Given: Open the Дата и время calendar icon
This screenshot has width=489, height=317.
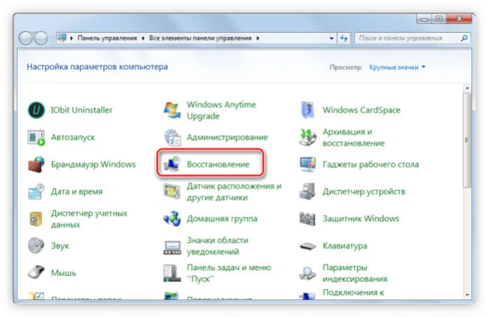Looking at the screenshot, I should click(36, 192).
